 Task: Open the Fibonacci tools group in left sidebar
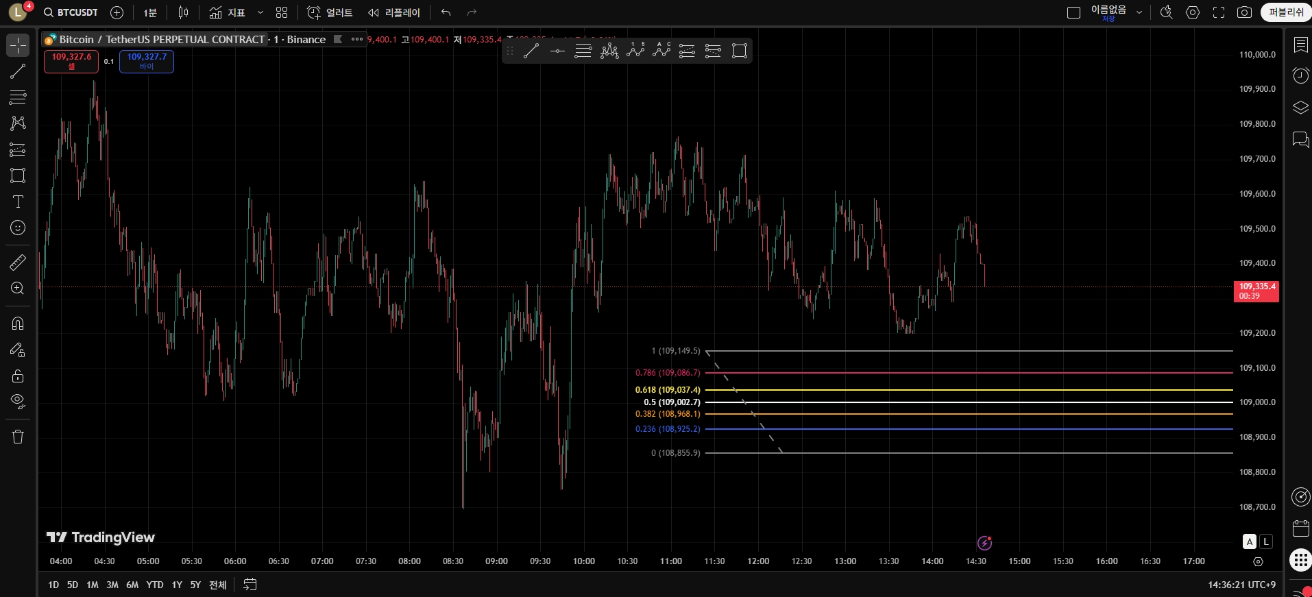18,97
